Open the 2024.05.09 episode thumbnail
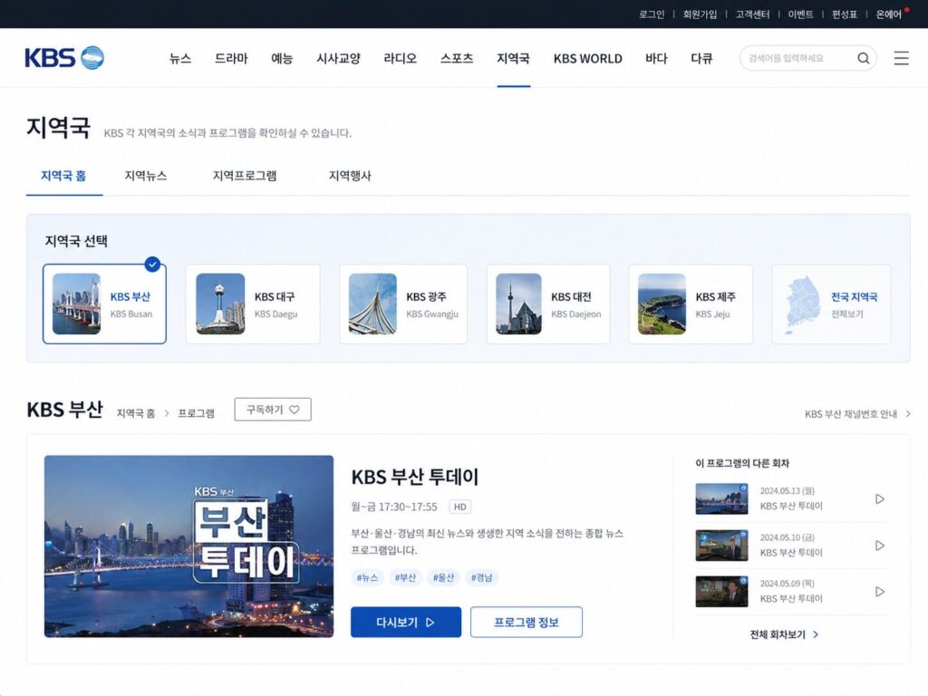 point(721,591)
